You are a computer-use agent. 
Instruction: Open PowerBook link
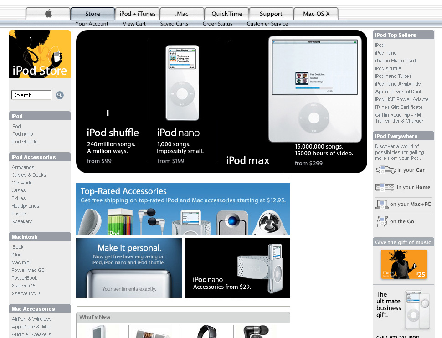24,278
